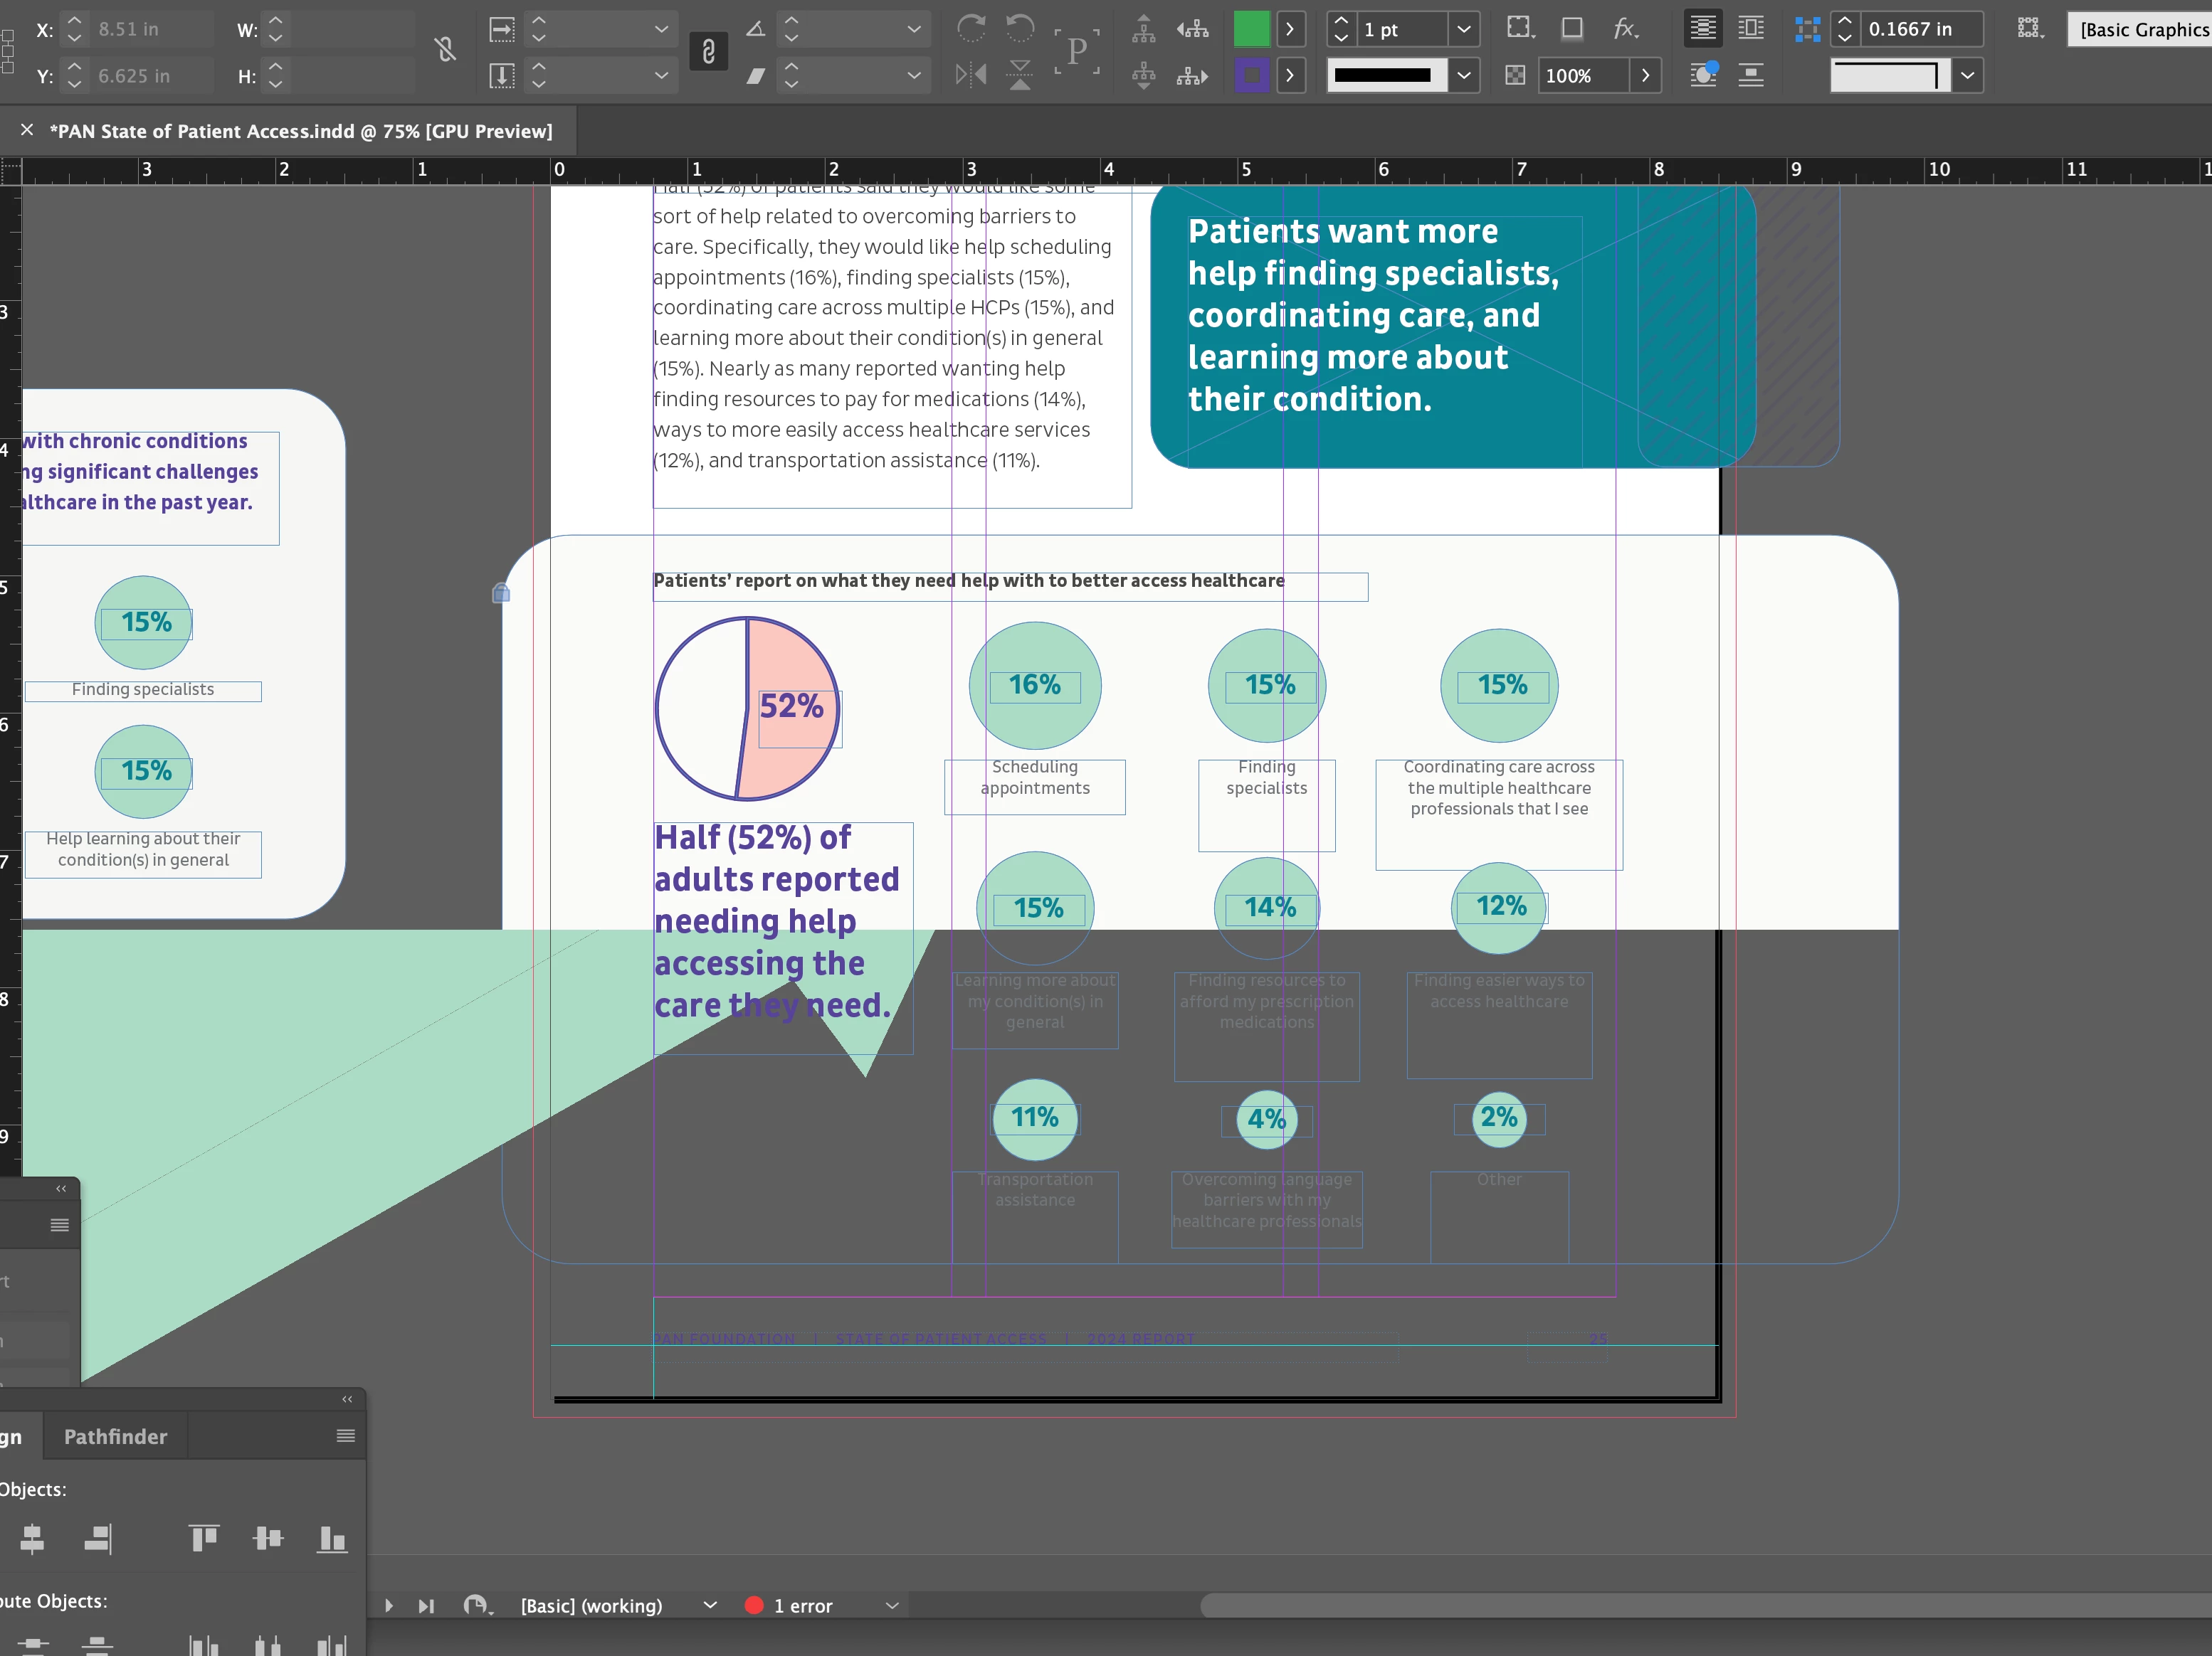This screenshot has height=1656, width=2212.
Task: Toggle constrain width and height proportions
Action: [x=445, y=50]
